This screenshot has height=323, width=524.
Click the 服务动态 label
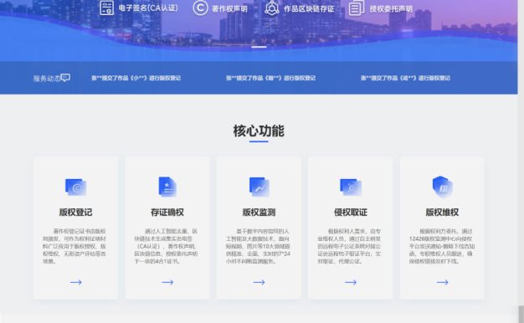tap(46, 79)
